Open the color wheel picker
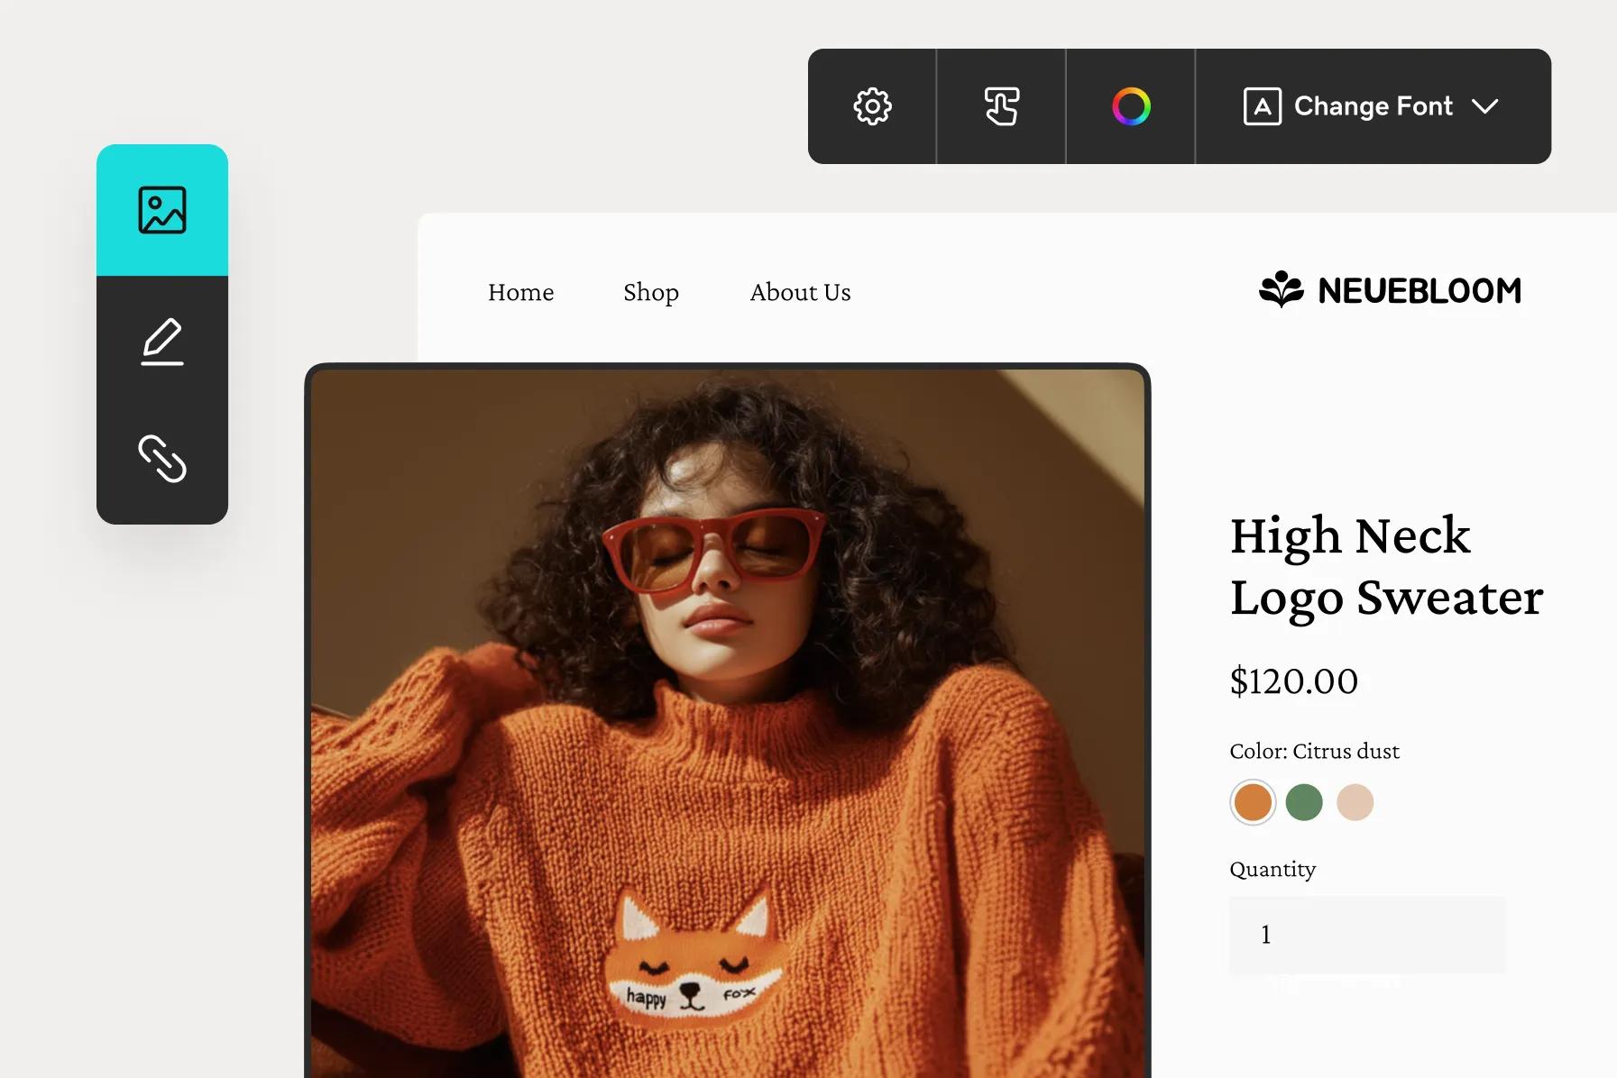This screenshot has width=1617, height=1078. [x=1130, y=105]
